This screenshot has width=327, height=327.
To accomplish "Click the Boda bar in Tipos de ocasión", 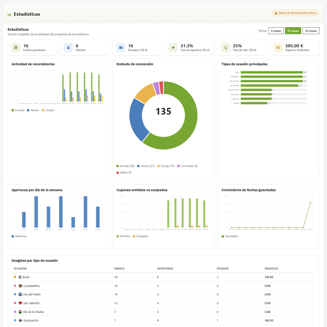I will click(x=272, y=72).
